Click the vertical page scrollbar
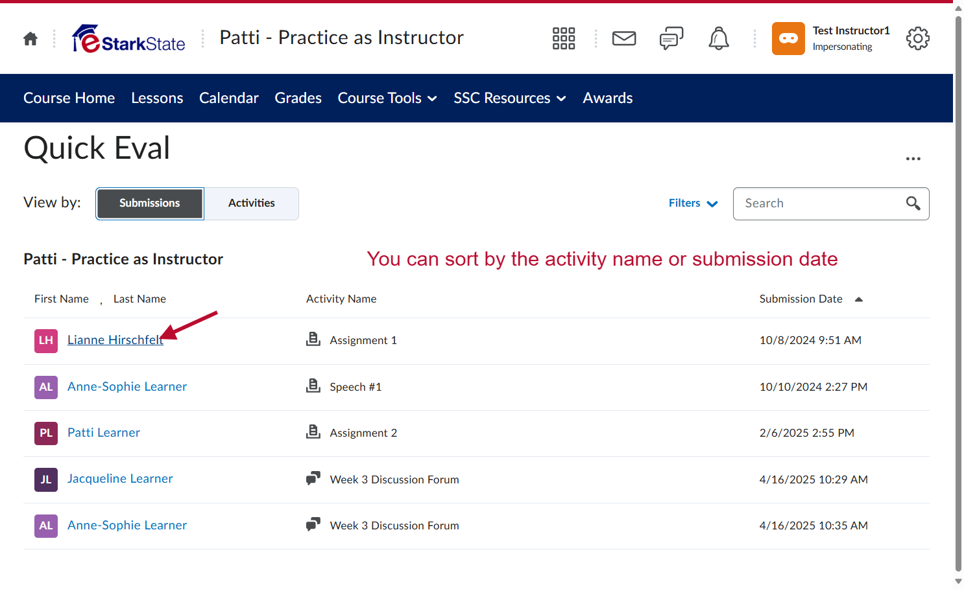The image size is (964, 589). [x=959, y=295]
